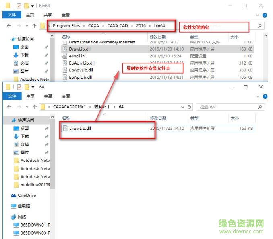Image resolution: width=273 pixels, height=239 pixels.
Task: Open Quick Access toolbar dropdown in the 64 title bar
Action: 33,88
